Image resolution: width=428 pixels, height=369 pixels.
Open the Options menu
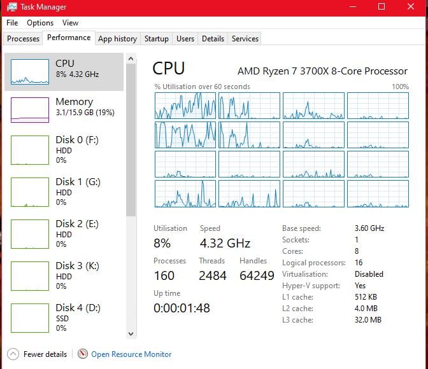coord(40,23)
